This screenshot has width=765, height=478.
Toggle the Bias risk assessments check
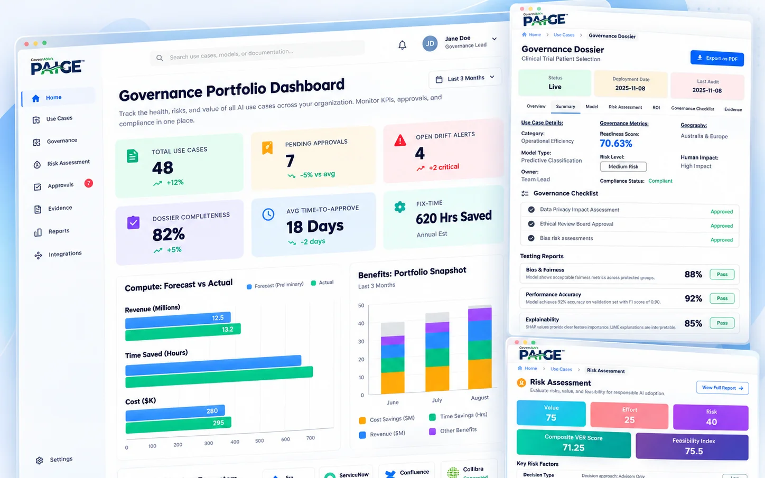coord(531,238)
